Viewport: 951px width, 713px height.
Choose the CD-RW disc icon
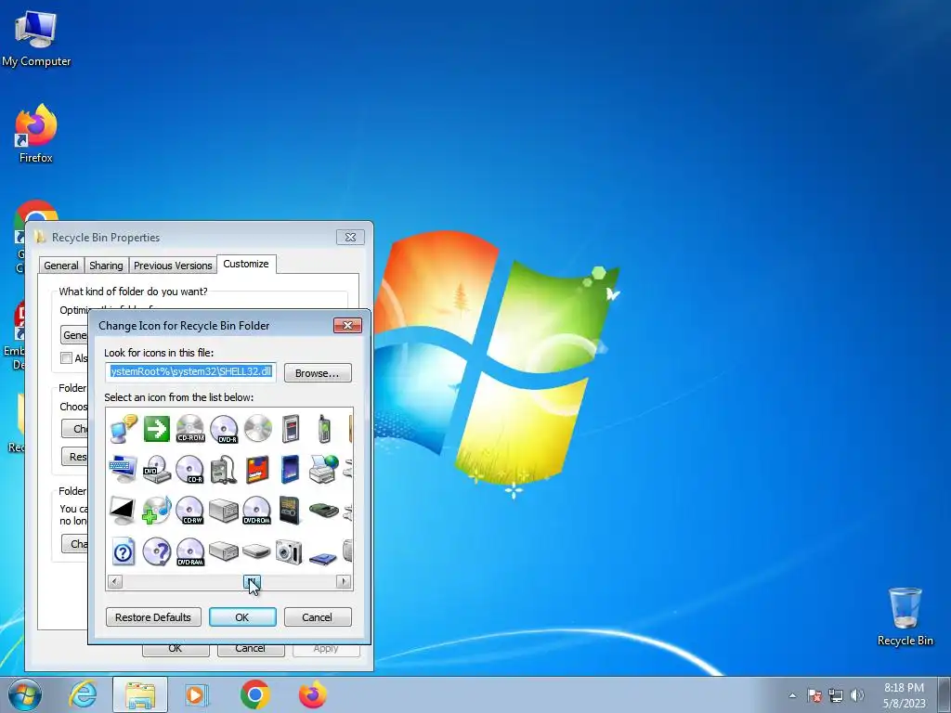tap(189, 511)
